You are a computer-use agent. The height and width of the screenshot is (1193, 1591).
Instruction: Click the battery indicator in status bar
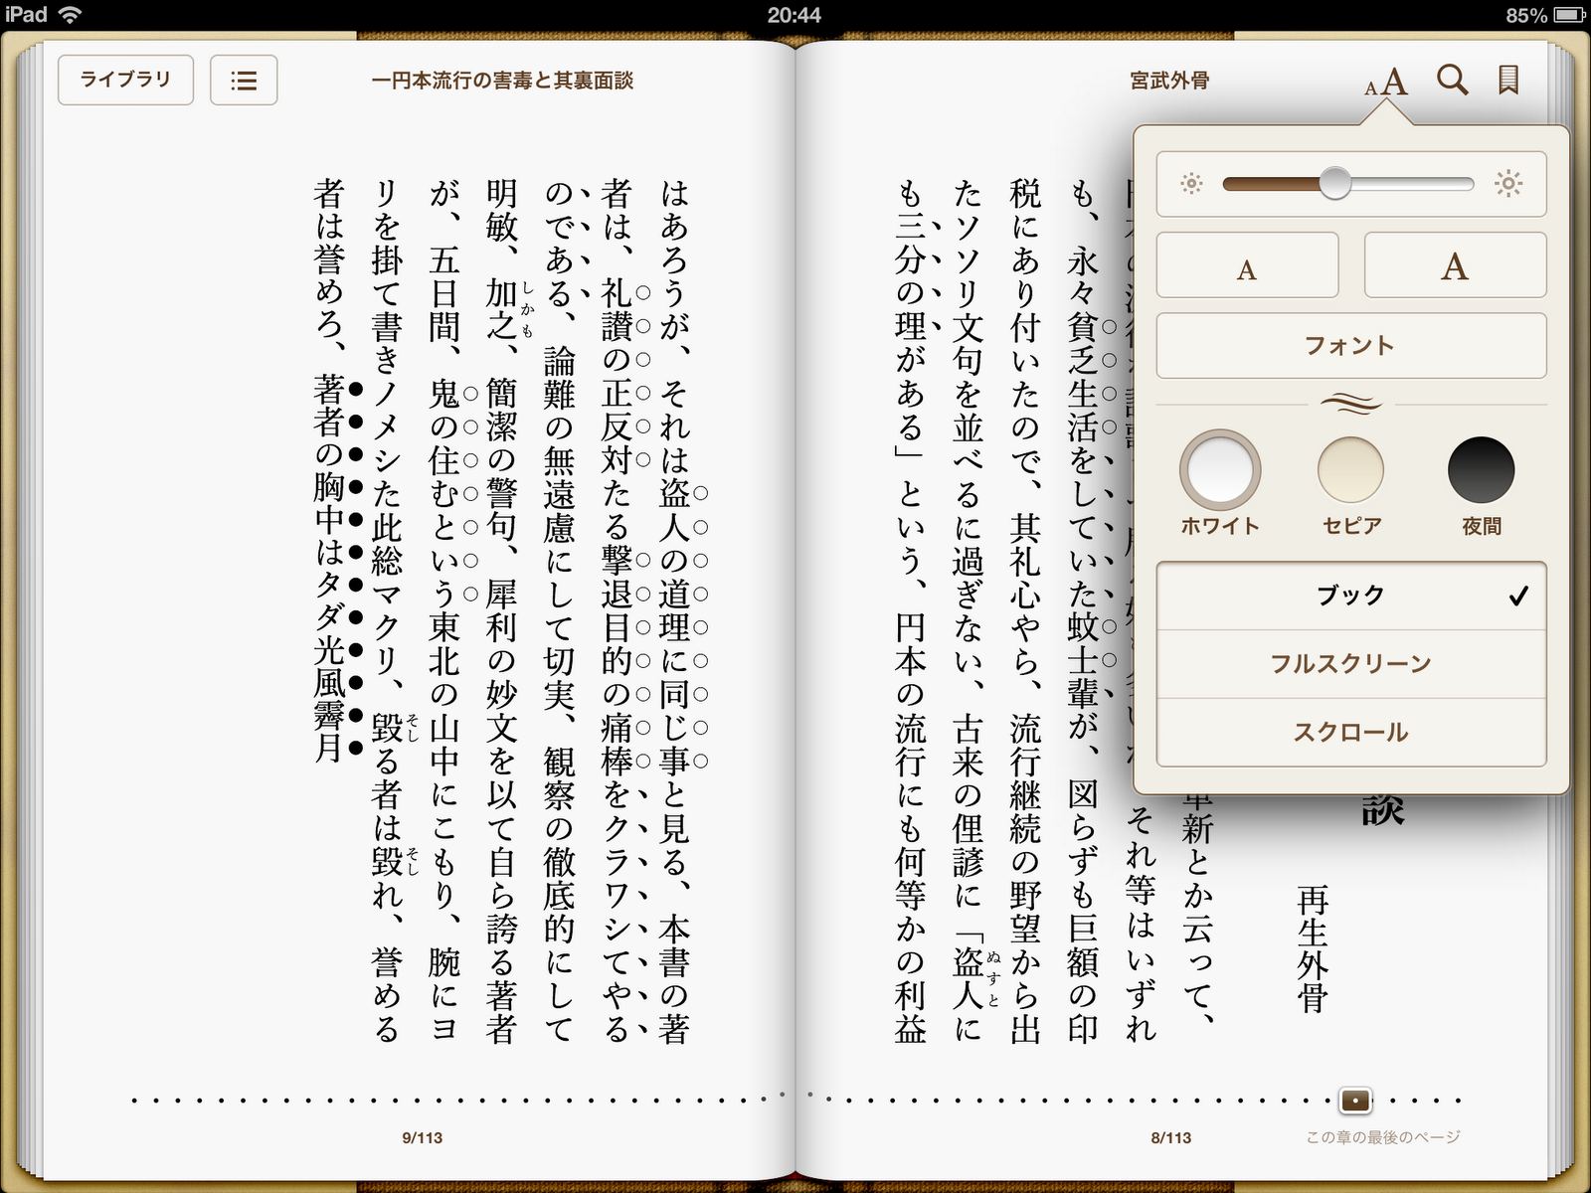coord(1570,15)
